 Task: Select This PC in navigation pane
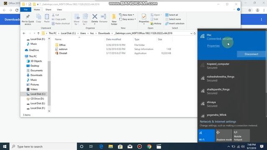(30, 56)
